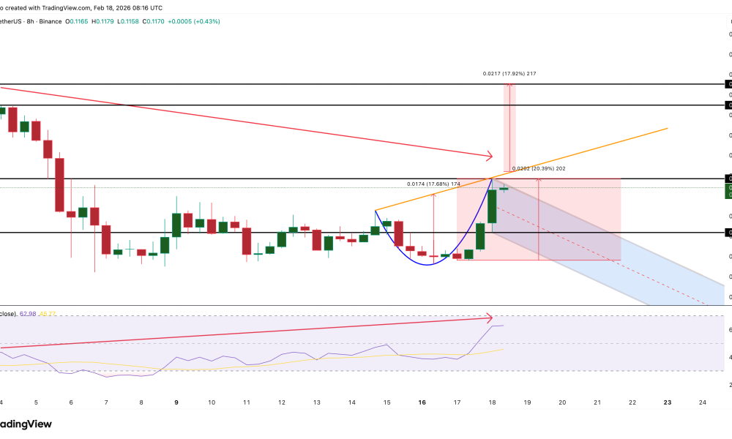Click the +0.0005 (+0.43%) change value

tap(194, 21)
